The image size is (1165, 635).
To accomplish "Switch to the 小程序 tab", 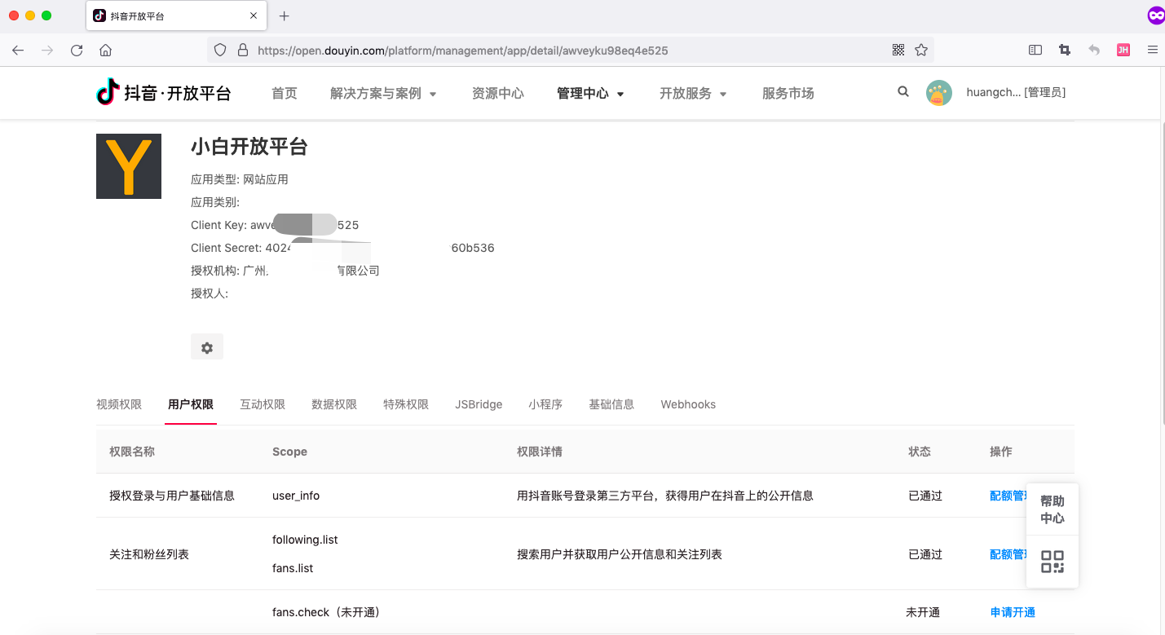I will (x=545, y=404).
